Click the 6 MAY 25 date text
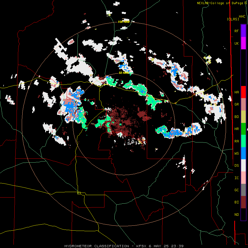248x248 pixels. tap(159, 246)
